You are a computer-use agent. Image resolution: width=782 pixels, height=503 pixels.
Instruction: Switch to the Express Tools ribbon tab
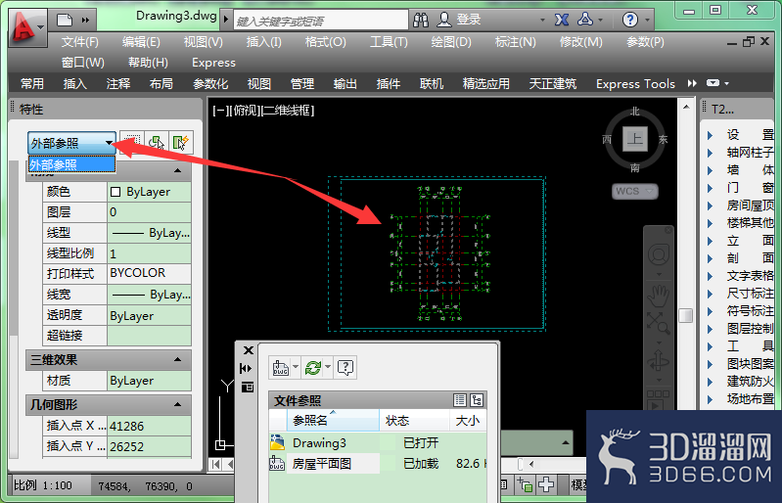(635, 84)
